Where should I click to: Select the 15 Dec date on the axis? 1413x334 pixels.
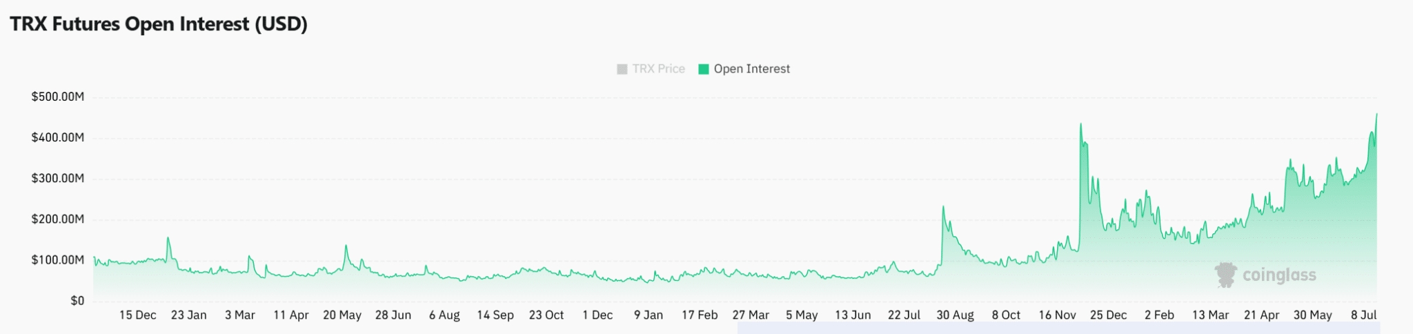point(138,315)
